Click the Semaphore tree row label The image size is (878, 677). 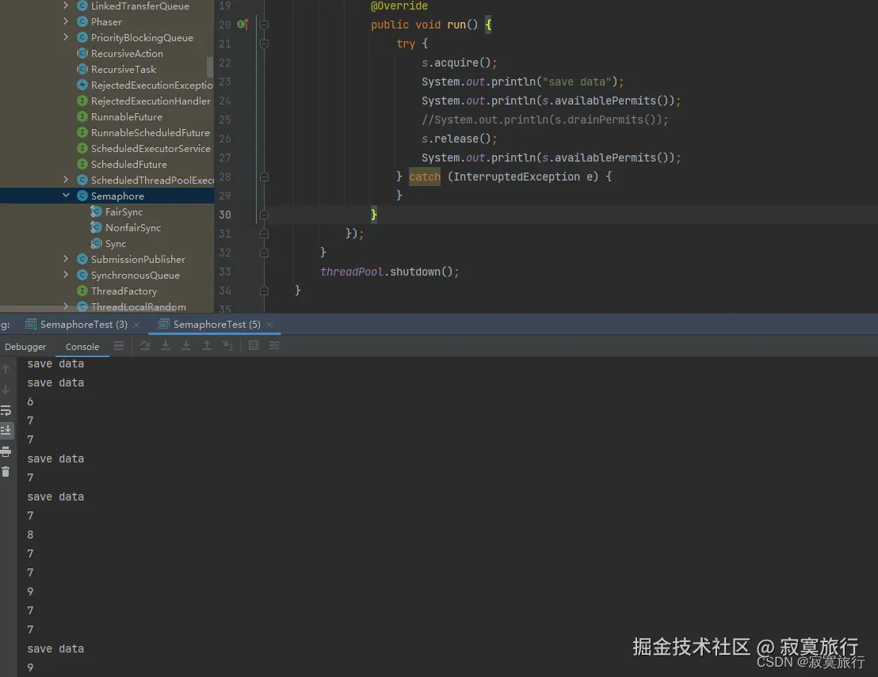[x=117, y=196]
